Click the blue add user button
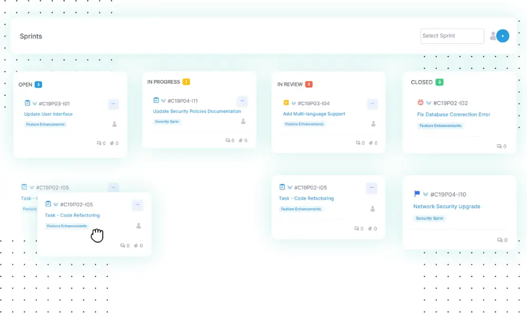 (x=502, y=36)
